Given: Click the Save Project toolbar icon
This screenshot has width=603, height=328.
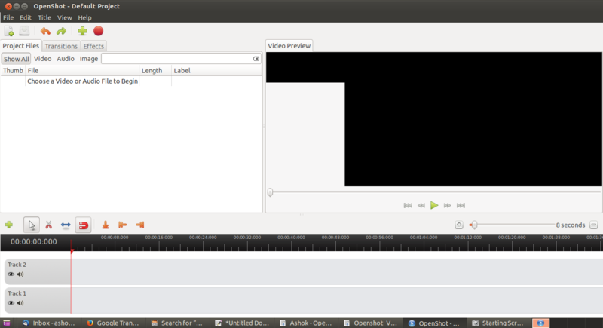Looking at the screenshot, I should pyautogui.click(x=24, y=31).
